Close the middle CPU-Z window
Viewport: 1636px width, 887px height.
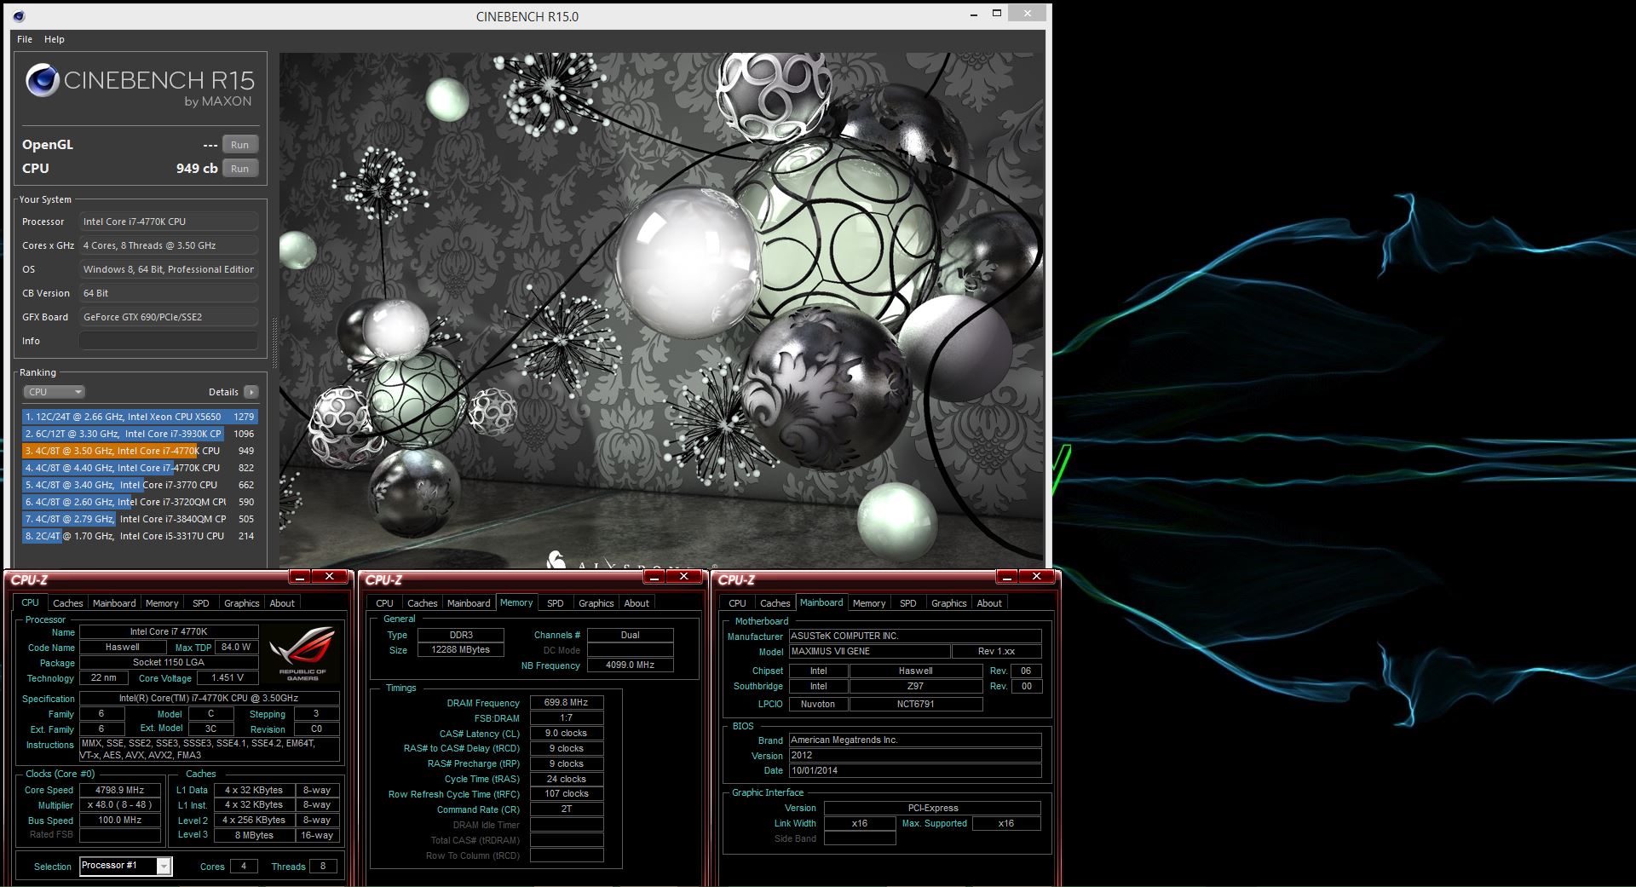pyautogui.click(x=684, y=577)
